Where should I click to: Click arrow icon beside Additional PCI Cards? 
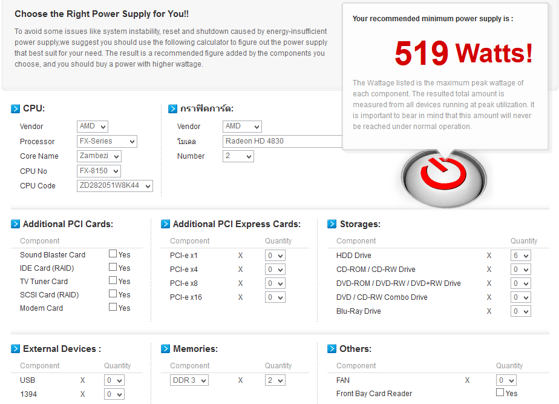tap(15, 224)
